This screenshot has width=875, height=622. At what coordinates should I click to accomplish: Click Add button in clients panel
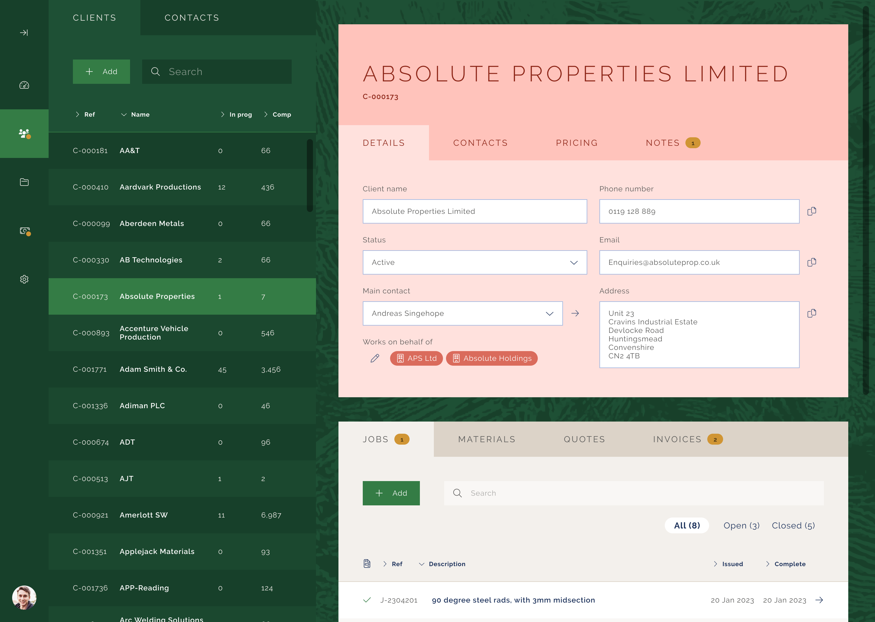[x=101, y=72]
